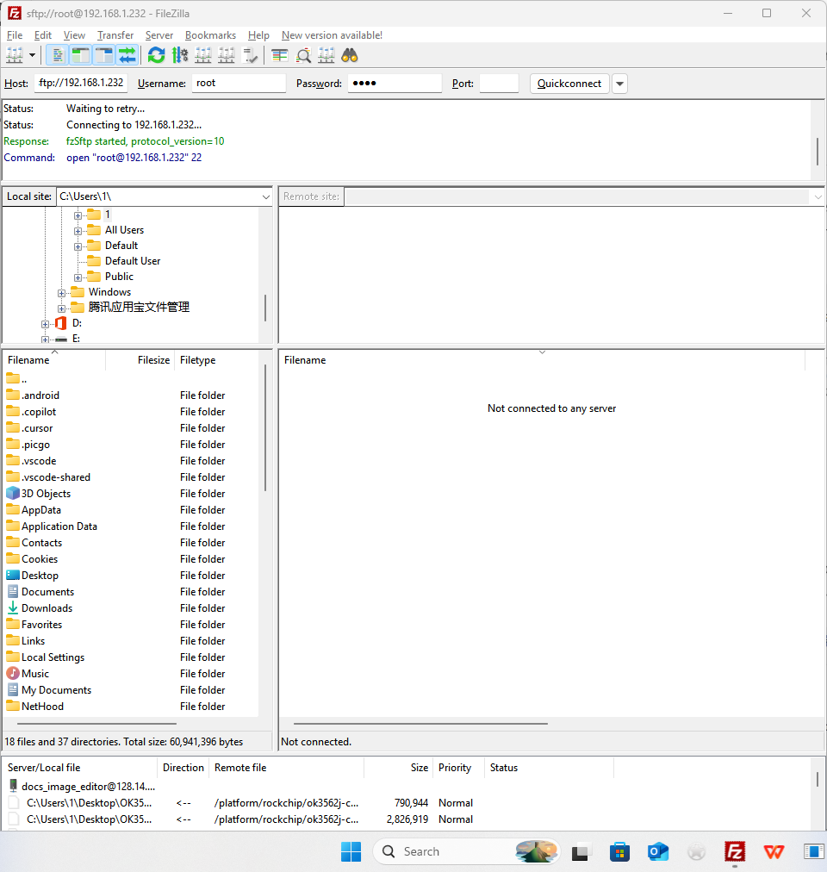Expand the Windows folder in local tree
This screenshot has height=872, width=827.
coord(62,293)
